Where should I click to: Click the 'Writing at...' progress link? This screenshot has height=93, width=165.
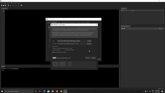click(x=64, y=58)
